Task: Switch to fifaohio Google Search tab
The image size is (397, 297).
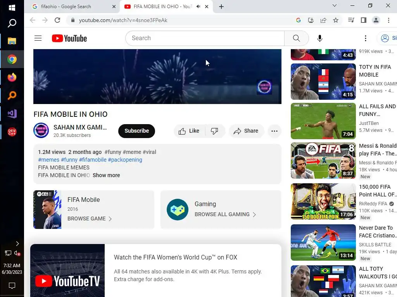Action: pyautogui.click(x=72, y=7)
